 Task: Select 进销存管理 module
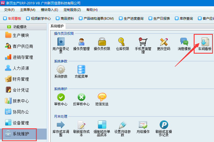point(19,57)
